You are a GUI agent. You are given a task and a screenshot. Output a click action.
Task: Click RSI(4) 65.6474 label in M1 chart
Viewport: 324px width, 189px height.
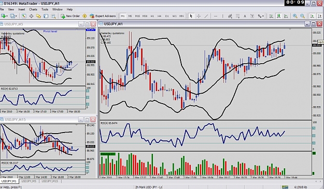109,123
